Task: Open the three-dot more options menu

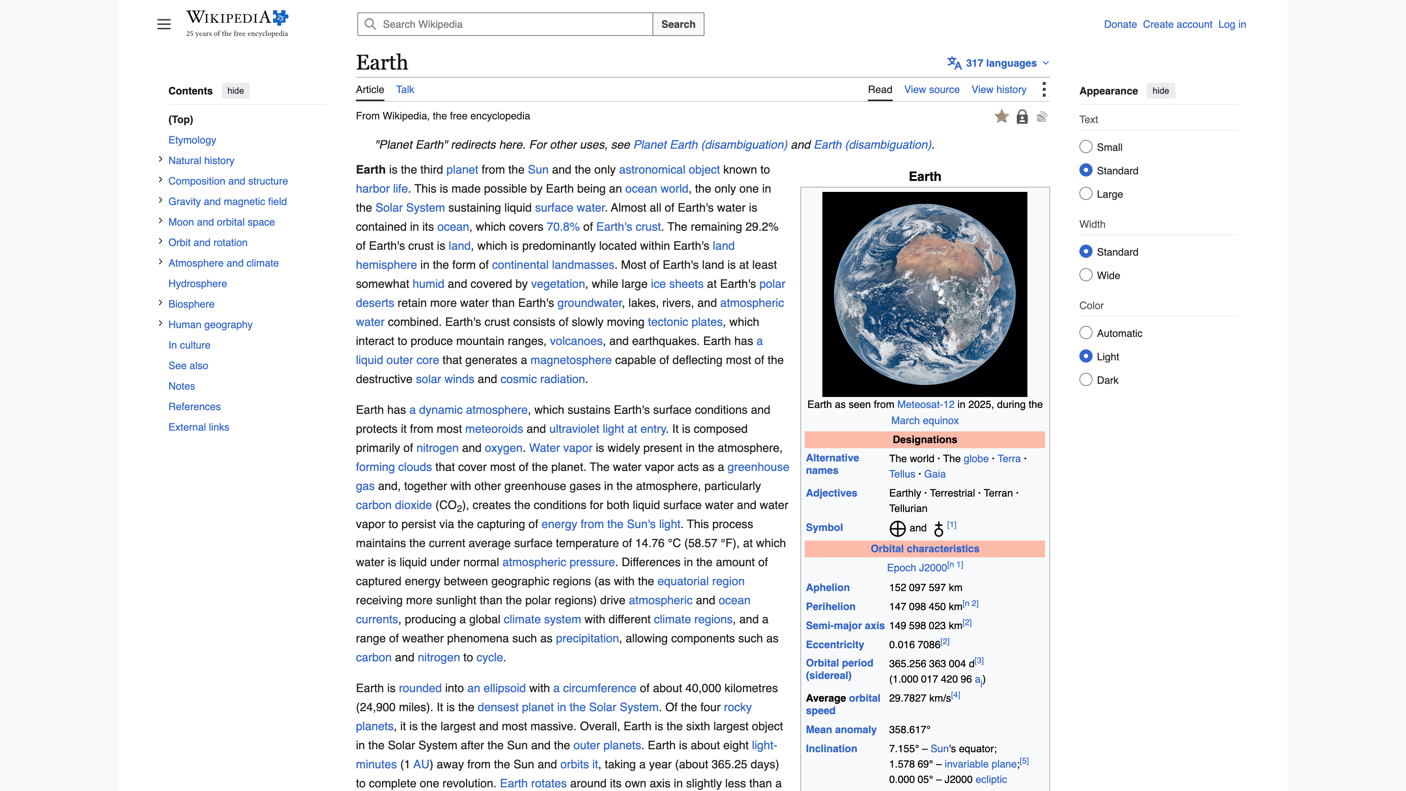Action: click(x=1044, y=89)
